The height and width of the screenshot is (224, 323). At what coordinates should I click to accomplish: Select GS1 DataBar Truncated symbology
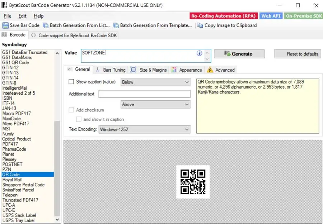25,52
